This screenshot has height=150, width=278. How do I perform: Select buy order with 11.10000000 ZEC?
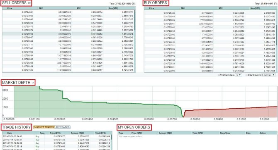click(210, 35)
